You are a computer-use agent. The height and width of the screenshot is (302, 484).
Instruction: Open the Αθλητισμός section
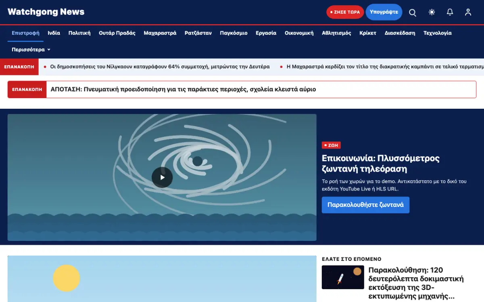coord(336,33)
